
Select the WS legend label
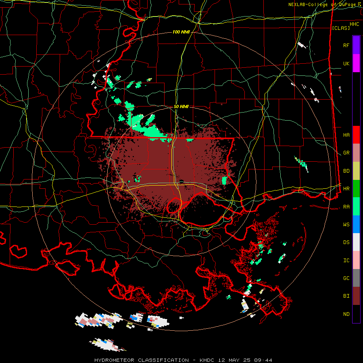click(x=346, y=225)
